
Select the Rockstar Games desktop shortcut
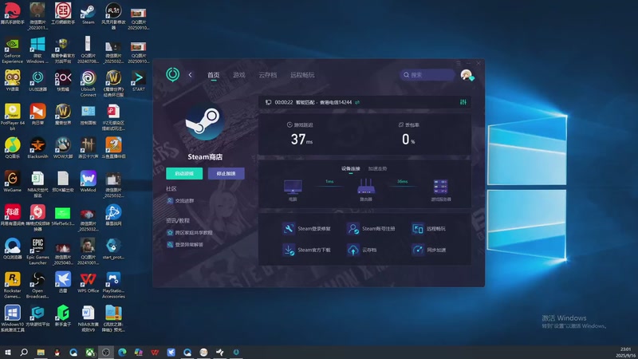(12, 285)
